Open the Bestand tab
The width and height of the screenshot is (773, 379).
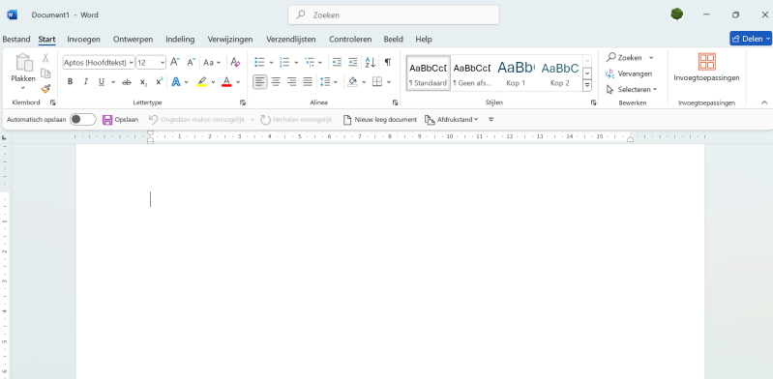[16, 39]
